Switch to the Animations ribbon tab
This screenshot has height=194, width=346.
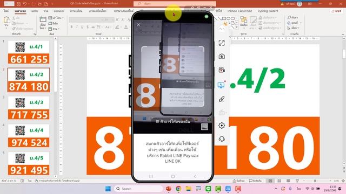(97, 11)
